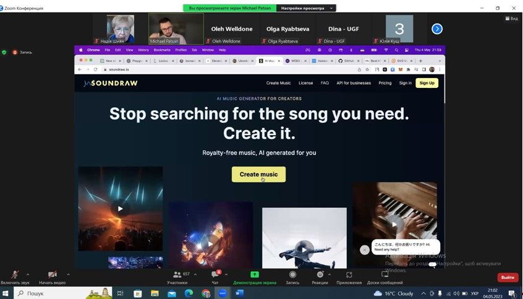Open Create Music in the Soundraw navigation
523x299 pixels.
click(x=278, y=83)
